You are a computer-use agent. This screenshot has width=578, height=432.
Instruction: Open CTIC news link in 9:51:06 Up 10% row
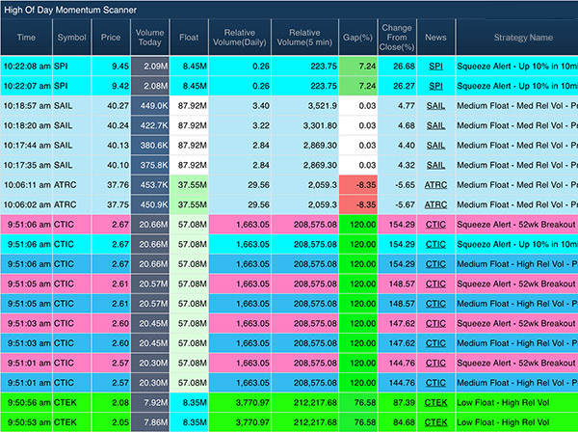(x=435, y=244)
